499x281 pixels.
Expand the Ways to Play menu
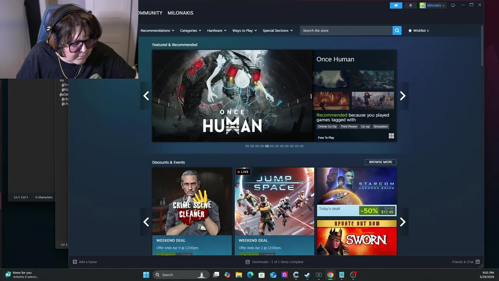pos(244,30)
